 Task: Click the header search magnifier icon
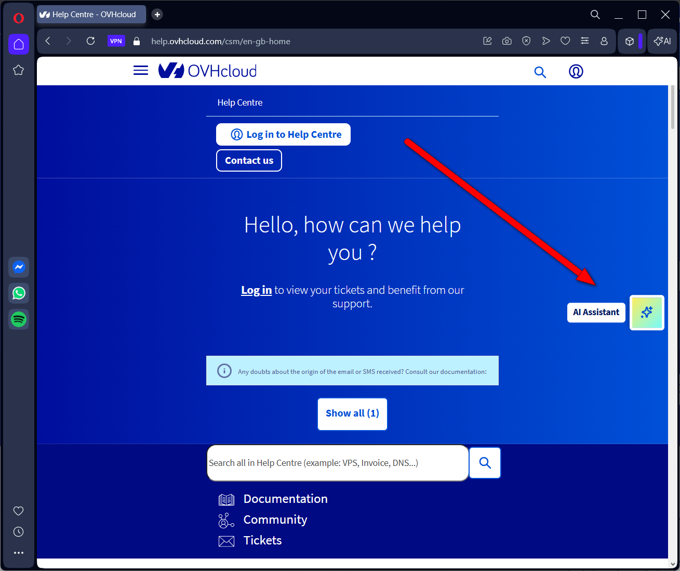540,72
